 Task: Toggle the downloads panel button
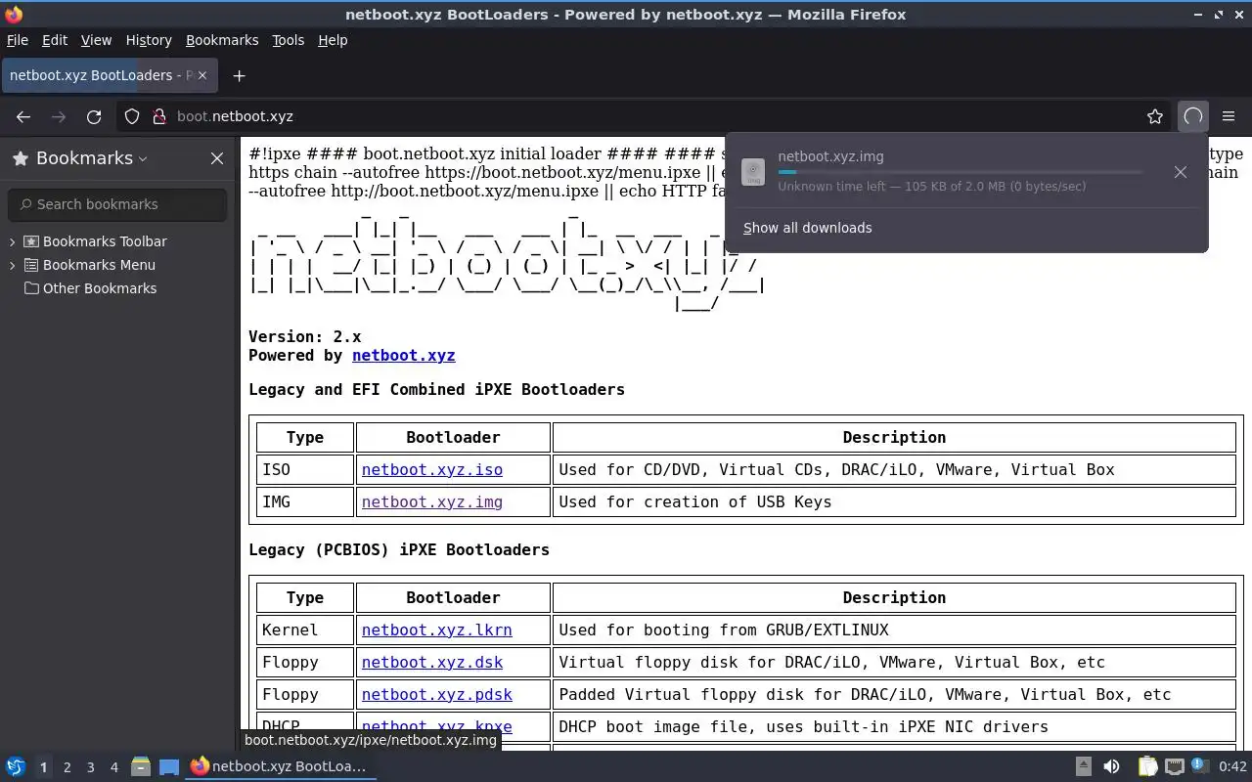click(1193, 116)
